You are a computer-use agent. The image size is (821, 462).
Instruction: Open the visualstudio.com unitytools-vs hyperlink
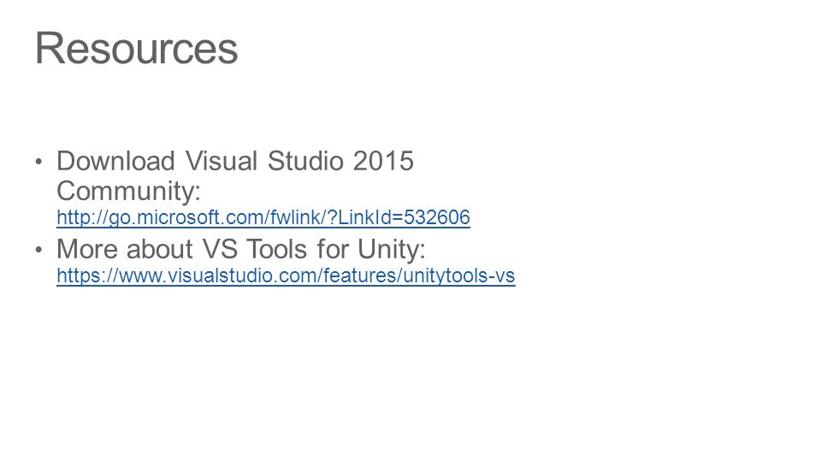pos(286,275)
